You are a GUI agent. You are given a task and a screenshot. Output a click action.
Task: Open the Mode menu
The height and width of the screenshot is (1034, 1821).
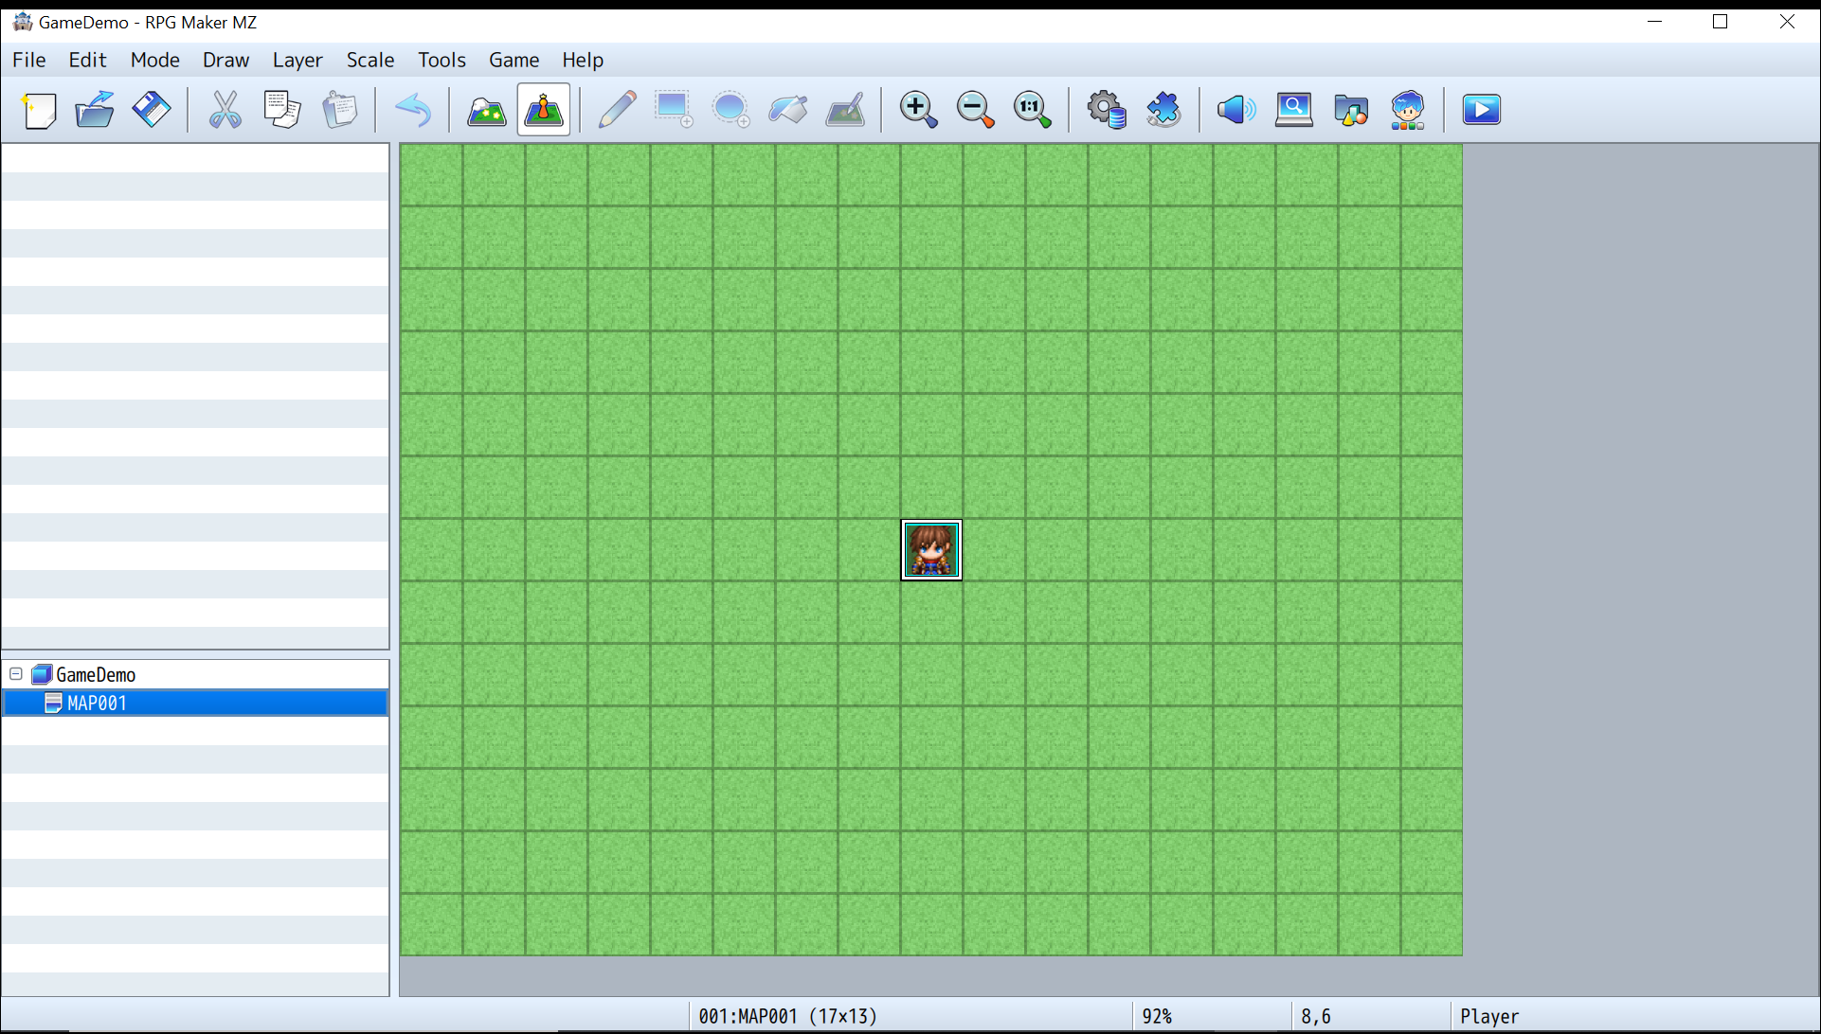(155, 60)
